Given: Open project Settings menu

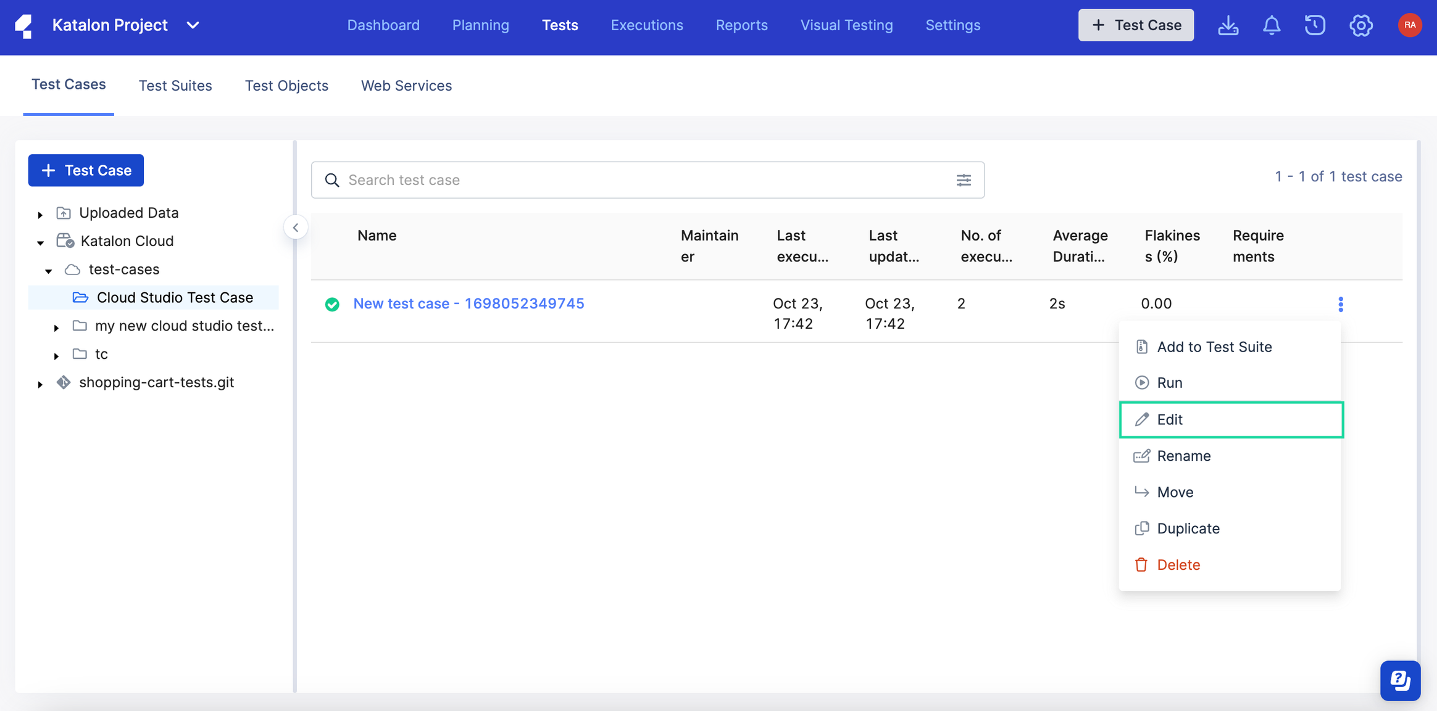Looking at the screenshot, I should tap(952, 25).
